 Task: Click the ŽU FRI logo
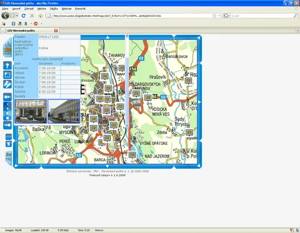pos(9,157)
